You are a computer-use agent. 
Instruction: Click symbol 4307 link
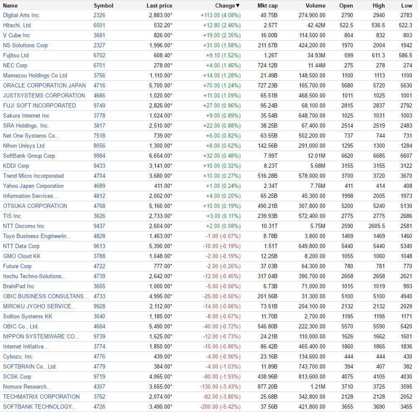(99, 387)
